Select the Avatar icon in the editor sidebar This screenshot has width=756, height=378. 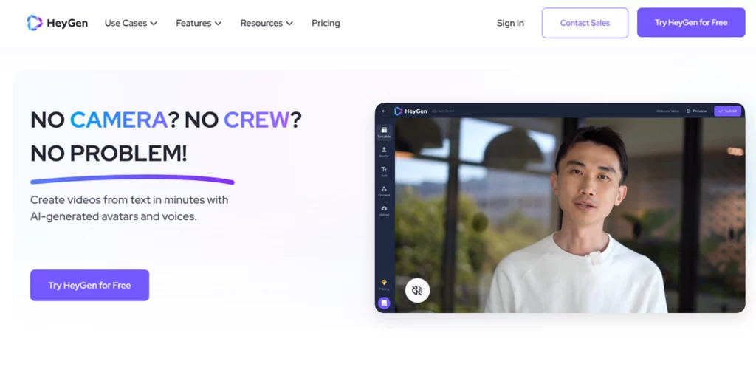click(384, 152)
